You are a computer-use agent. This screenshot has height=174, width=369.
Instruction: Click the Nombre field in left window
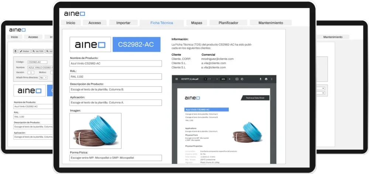[40, 67]
